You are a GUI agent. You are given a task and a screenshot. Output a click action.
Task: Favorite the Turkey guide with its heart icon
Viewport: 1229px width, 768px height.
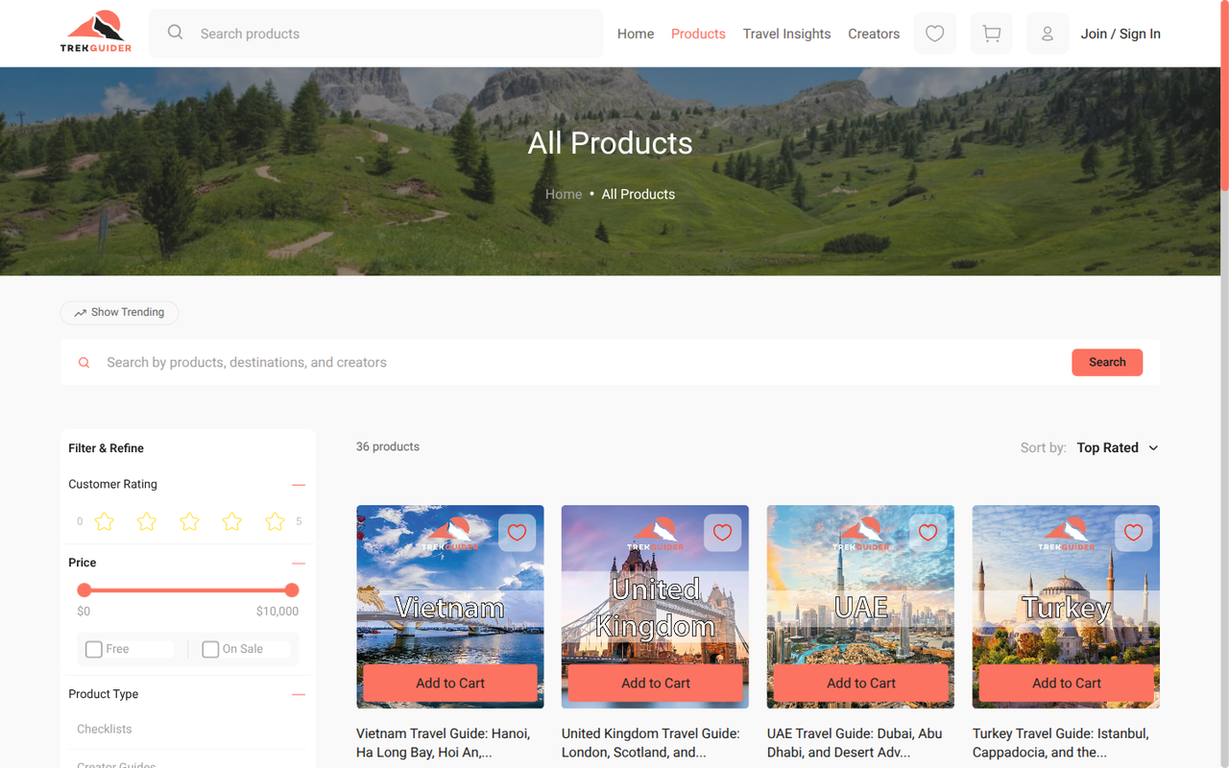[1133, 533]
